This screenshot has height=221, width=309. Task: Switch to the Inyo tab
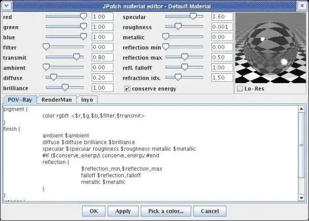pos(87,100)
